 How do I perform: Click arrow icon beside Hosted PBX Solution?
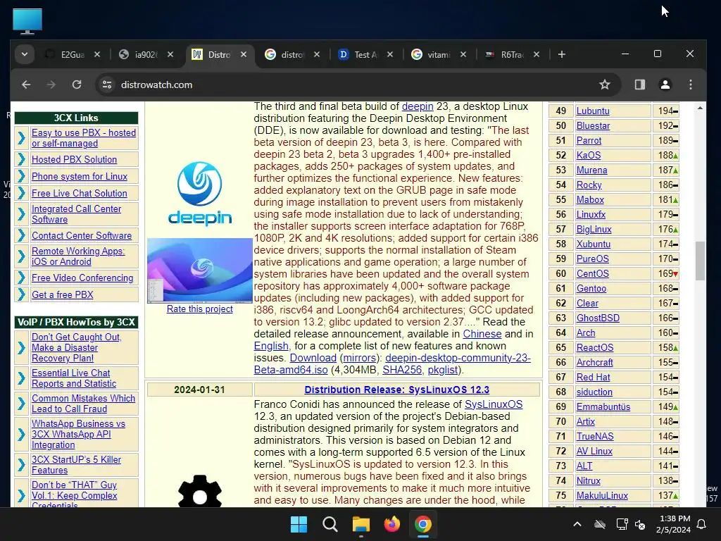pyautogui.click(x=22, y=160)
